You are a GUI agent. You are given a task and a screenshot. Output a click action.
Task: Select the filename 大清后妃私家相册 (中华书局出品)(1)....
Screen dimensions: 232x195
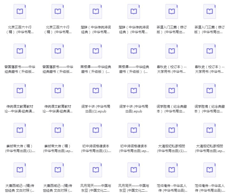coord(172,148)
